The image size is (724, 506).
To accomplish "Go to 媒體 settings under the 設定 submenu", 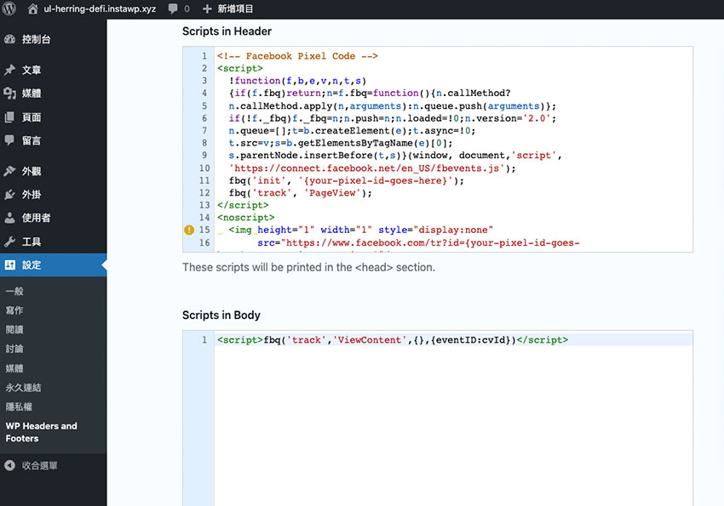I will pos(14,368).
